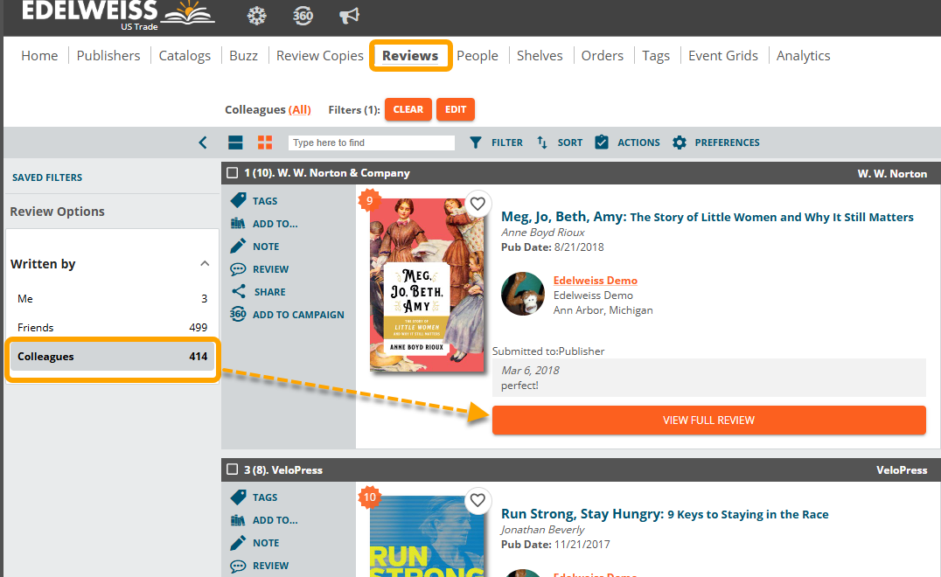Image resolution: width=941 pixels, height=577 pixels.
Task: Go to the Catalogs tab
Action: pyautogui.click(x=185, y=56)
